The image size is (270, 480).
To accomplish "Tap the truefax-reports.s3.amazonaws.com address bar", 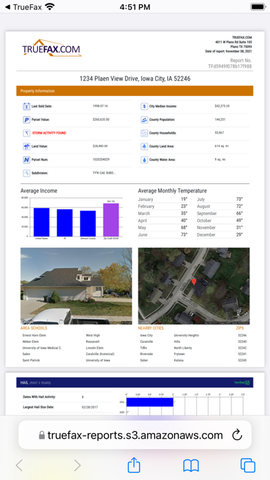I will coord(135,435).
